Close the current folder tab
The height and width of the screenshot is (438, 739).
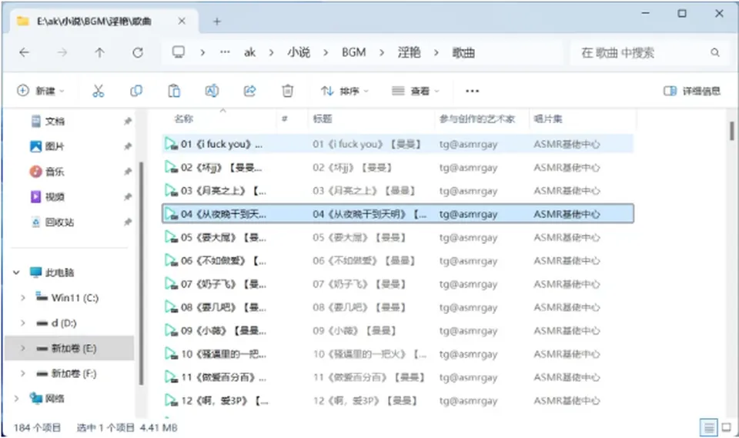(182, 22)
